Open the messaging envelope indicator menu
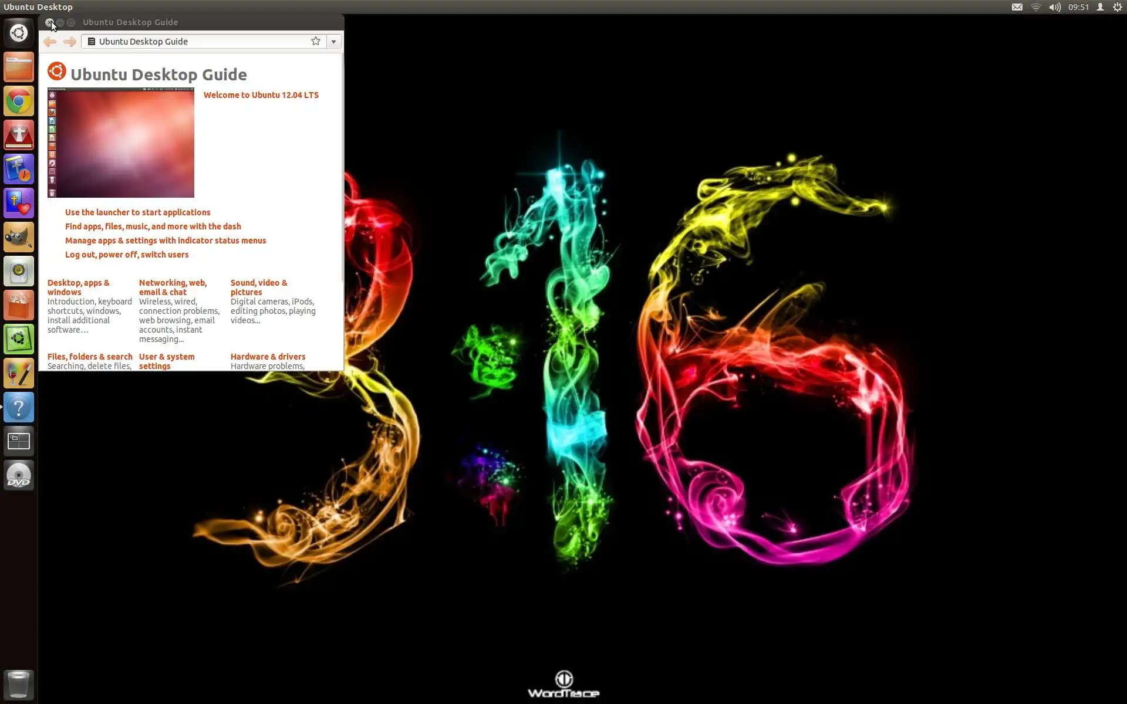 (1017, 7)
